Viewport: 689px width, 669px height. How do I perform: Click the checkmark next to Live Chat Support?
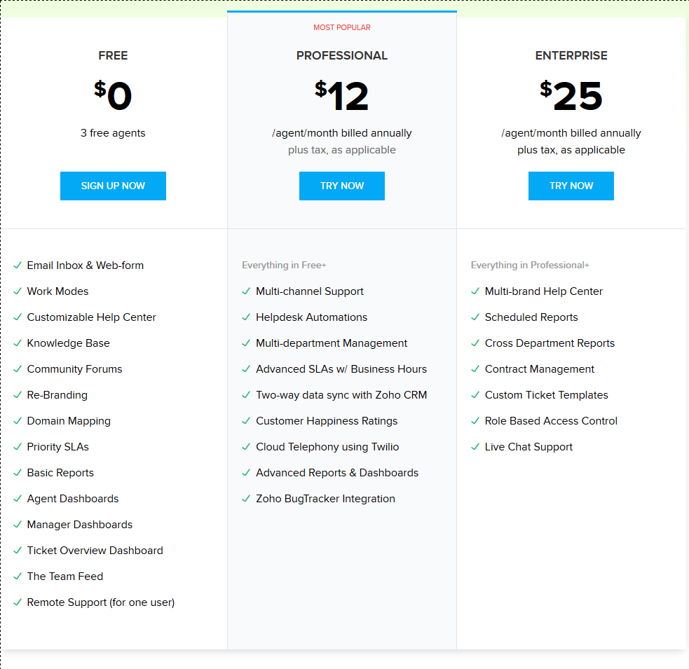click(x=475, y=447)
